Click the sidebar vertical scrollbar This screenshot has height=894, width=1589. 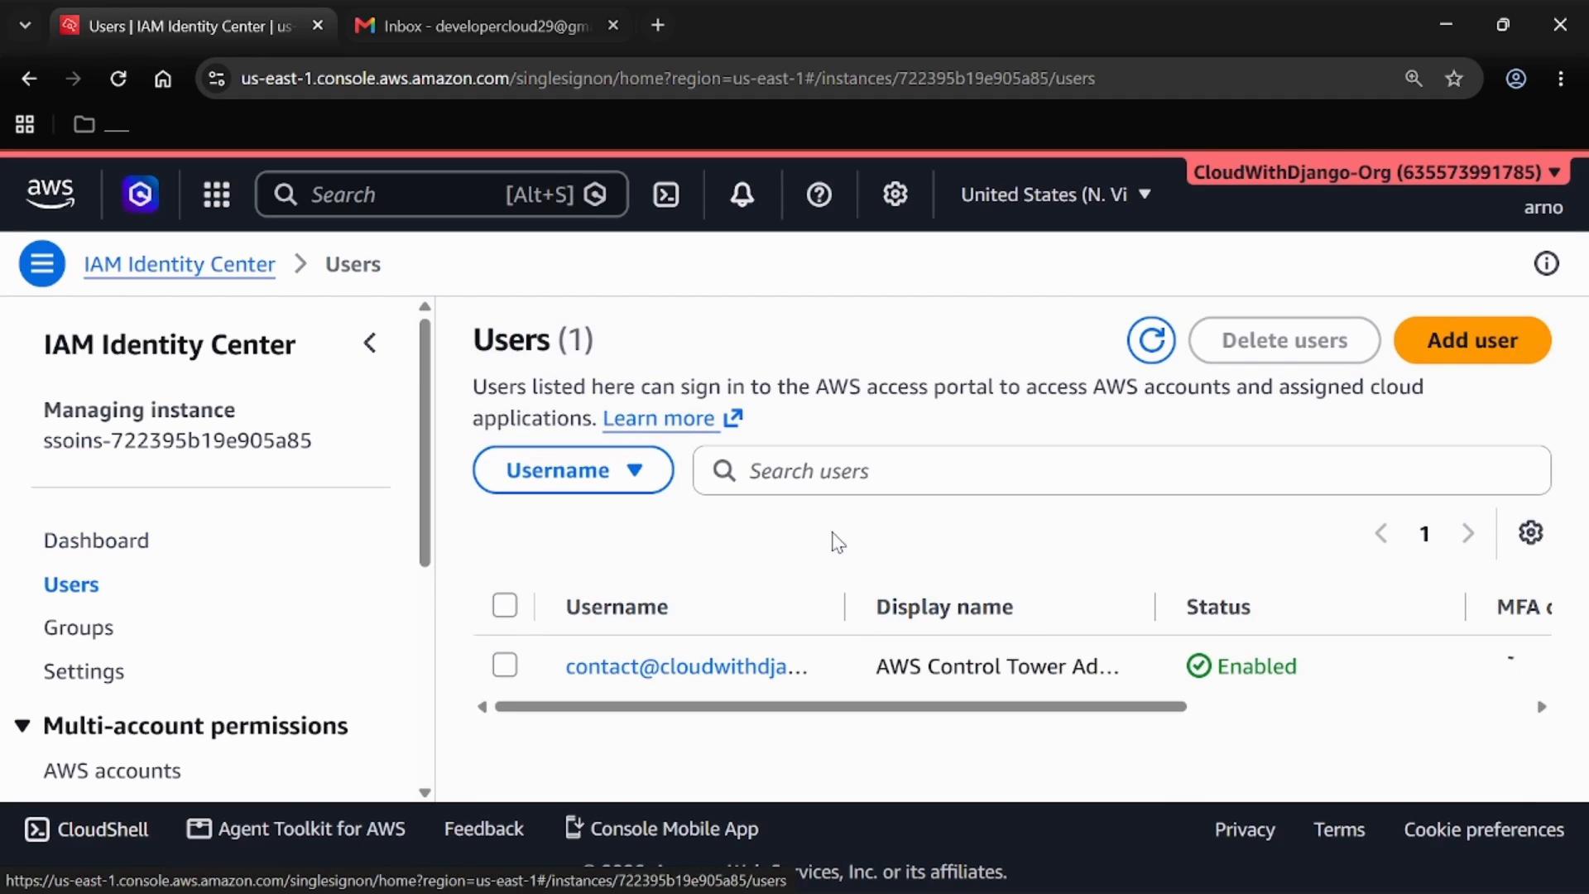425,443
